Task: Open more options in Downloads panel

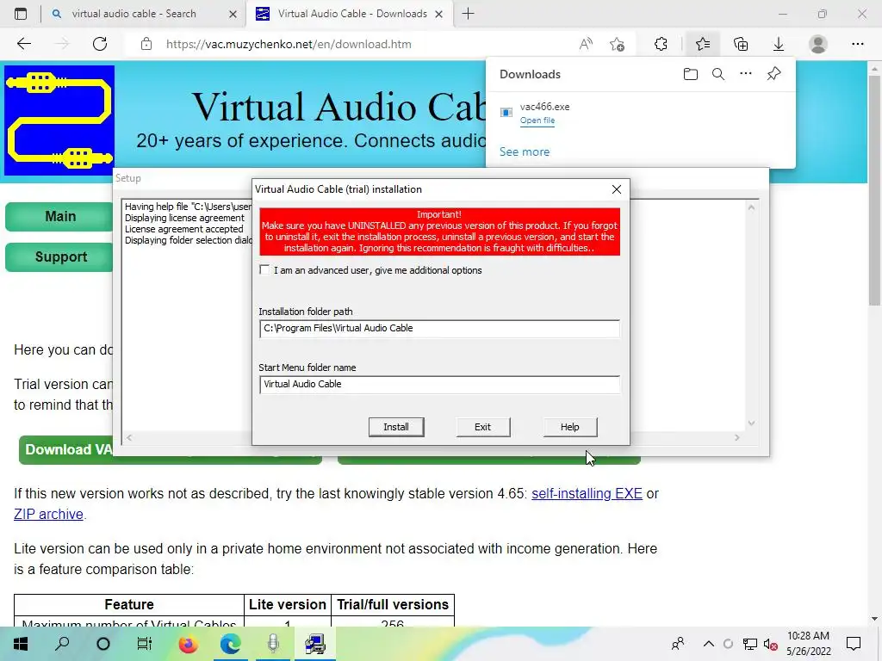Action: point(746,74)
